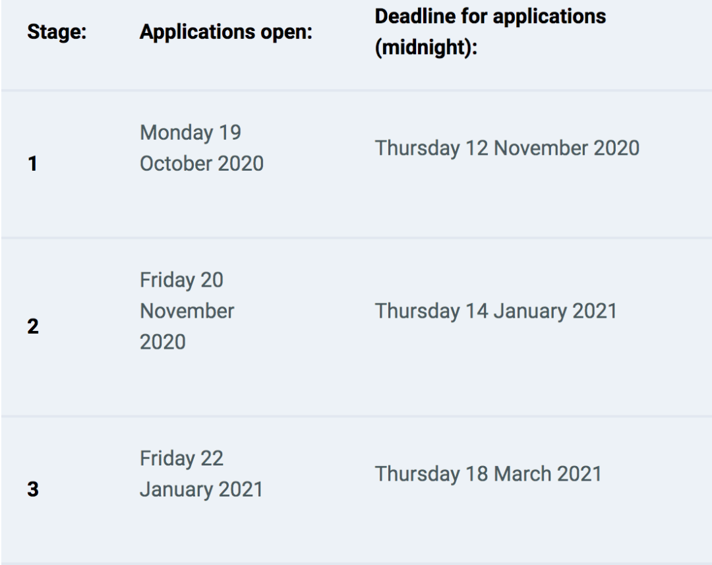
Task: Select stage number 1 cell
Action: [x=33, y=164]
